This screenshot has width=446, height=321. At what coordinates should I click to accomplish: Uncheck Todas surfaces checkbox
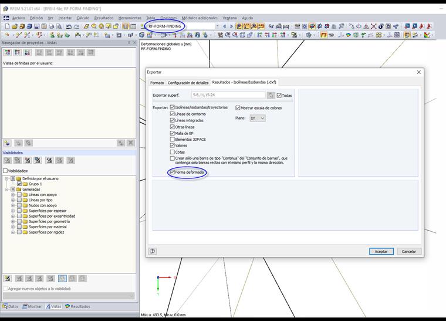click(x=279, y=96)
